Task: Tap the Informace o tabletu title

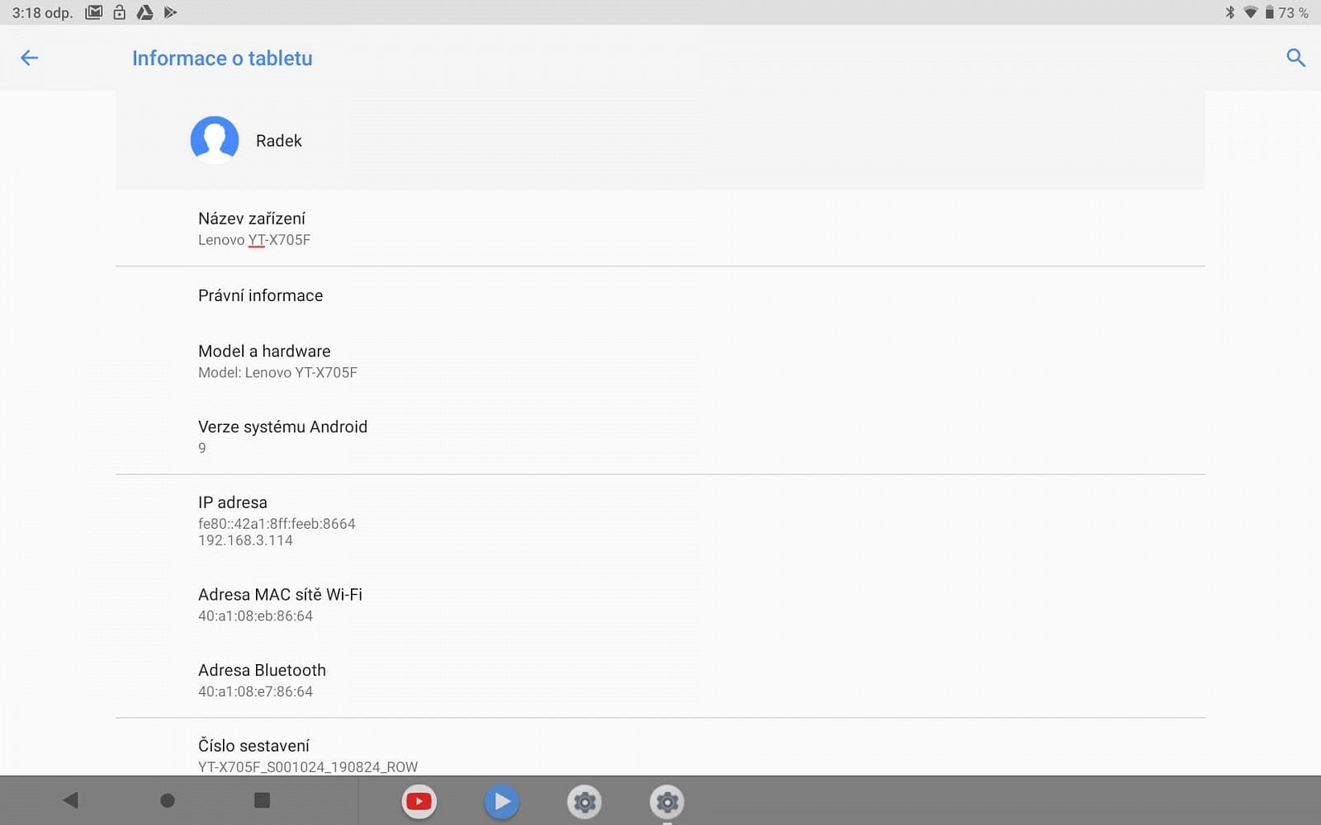Action: coord(222,58)
